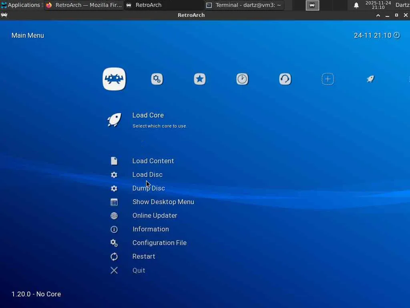Select Restart in the main menu

pyautogui.click(x=144, y=256)
